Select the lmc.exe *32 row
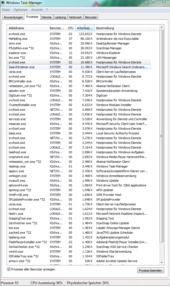This screenshot has height=286, width=170. click(x=79, y=58)
